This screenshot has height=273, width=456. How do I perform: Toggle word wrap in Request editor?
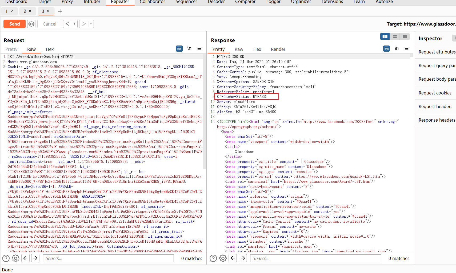coord(179,48)
